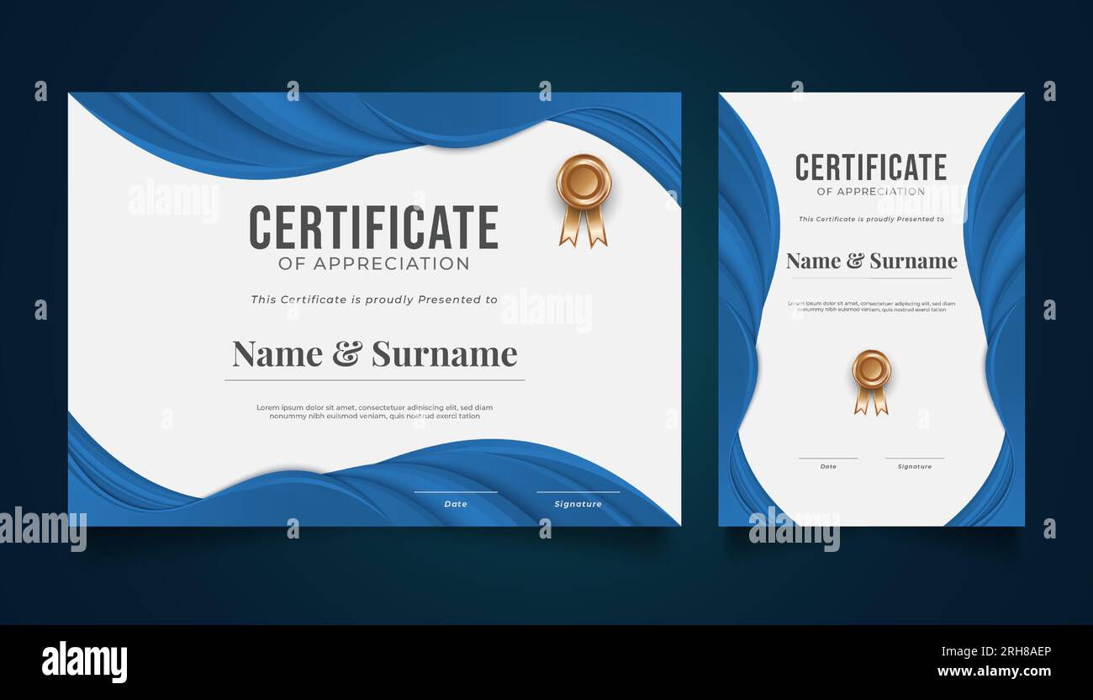Select the CERTIFICATE heading on portrait certificate

(871, 167)
